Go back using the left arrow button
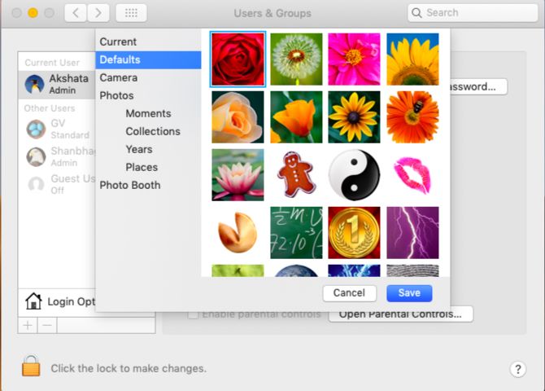This screenshot has width=545, height=391. pyautogui.click(x=75, y=13)
